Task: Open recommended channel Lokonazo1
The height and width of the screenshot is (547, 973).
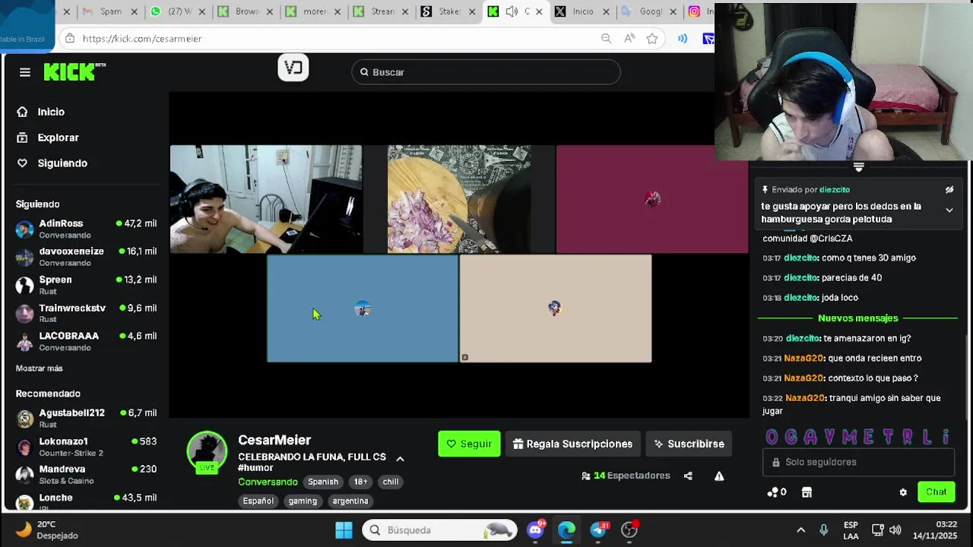Action: coord(86,446)
